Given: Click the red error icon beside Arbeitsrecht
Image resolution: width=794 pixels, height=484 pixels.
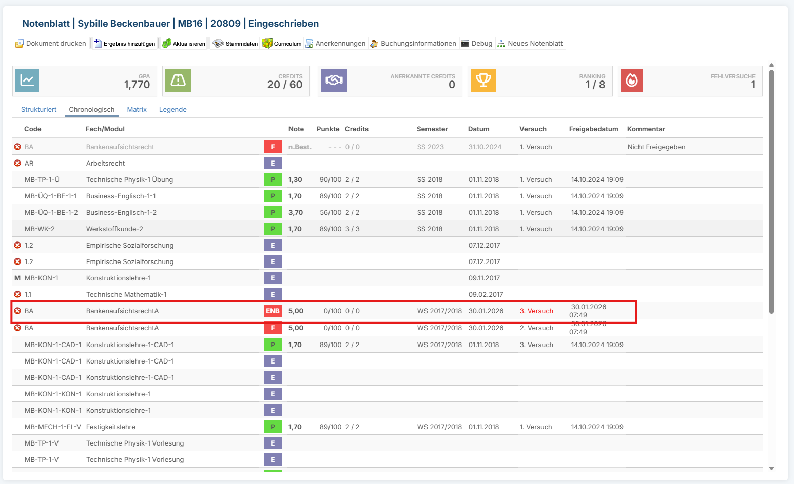Looking at the screenshot, I should point(17,164).
